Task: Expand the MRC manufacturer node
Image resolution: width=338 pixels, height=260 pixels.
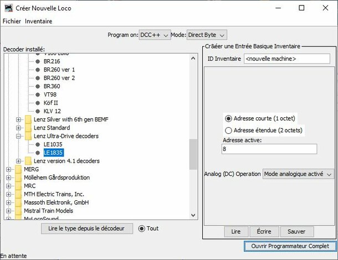Action: click(8, 186)
